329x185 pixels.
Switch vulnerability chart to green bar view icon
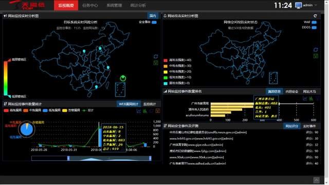click(x=145, y=111)
